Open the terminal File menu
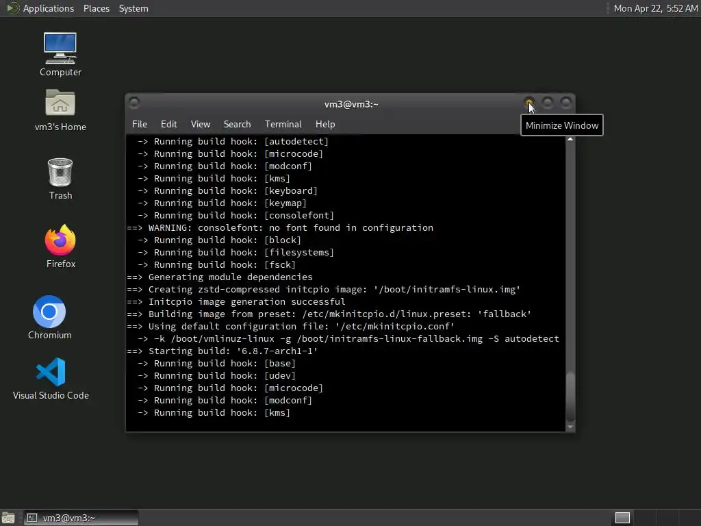Screen dimensions: 701x526 (x=140, y=125)
